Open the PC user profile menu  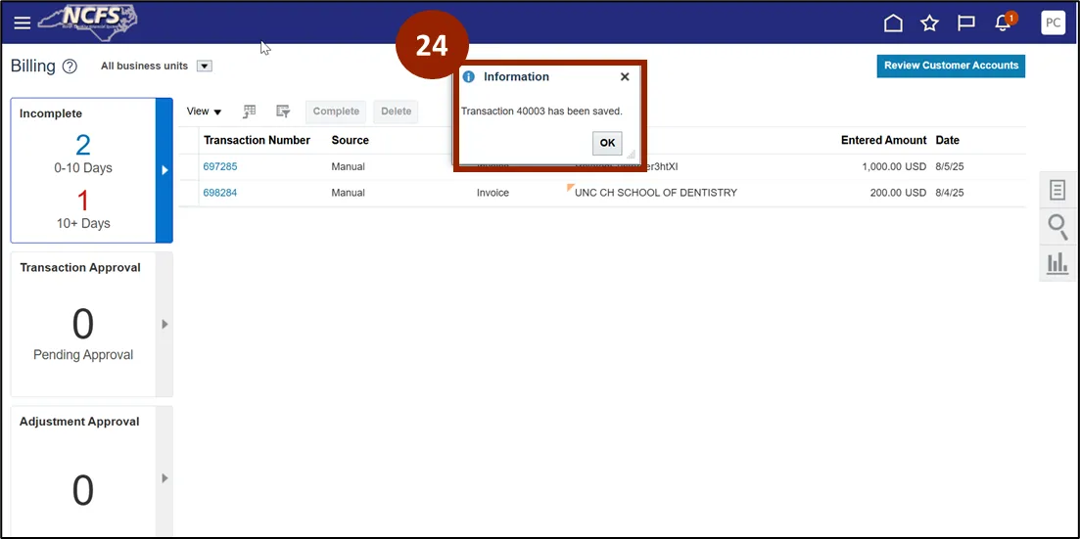click(1053, 22)
